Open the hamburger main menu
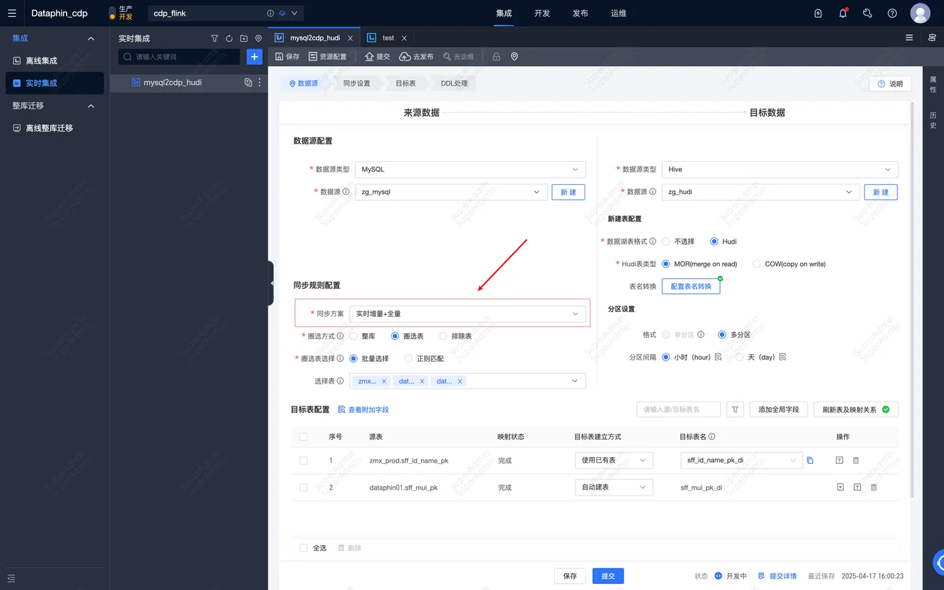Image resolution: width=944 pixels, height=590 pixels. click(11, 13)
